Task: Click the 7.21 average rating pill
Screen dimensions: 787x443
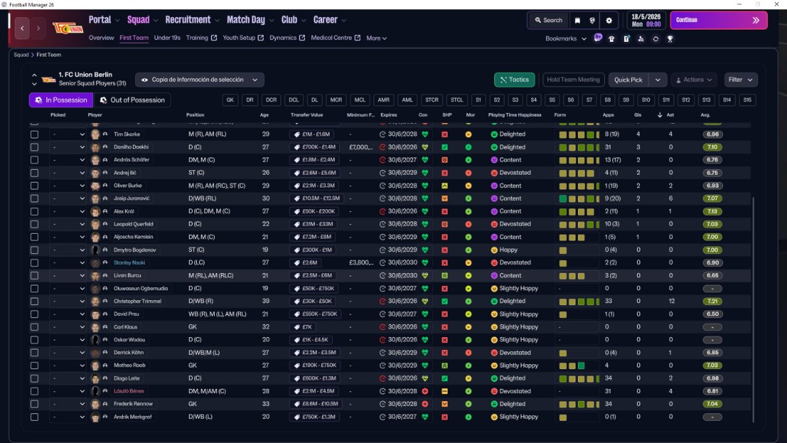Action: (713, 301)
